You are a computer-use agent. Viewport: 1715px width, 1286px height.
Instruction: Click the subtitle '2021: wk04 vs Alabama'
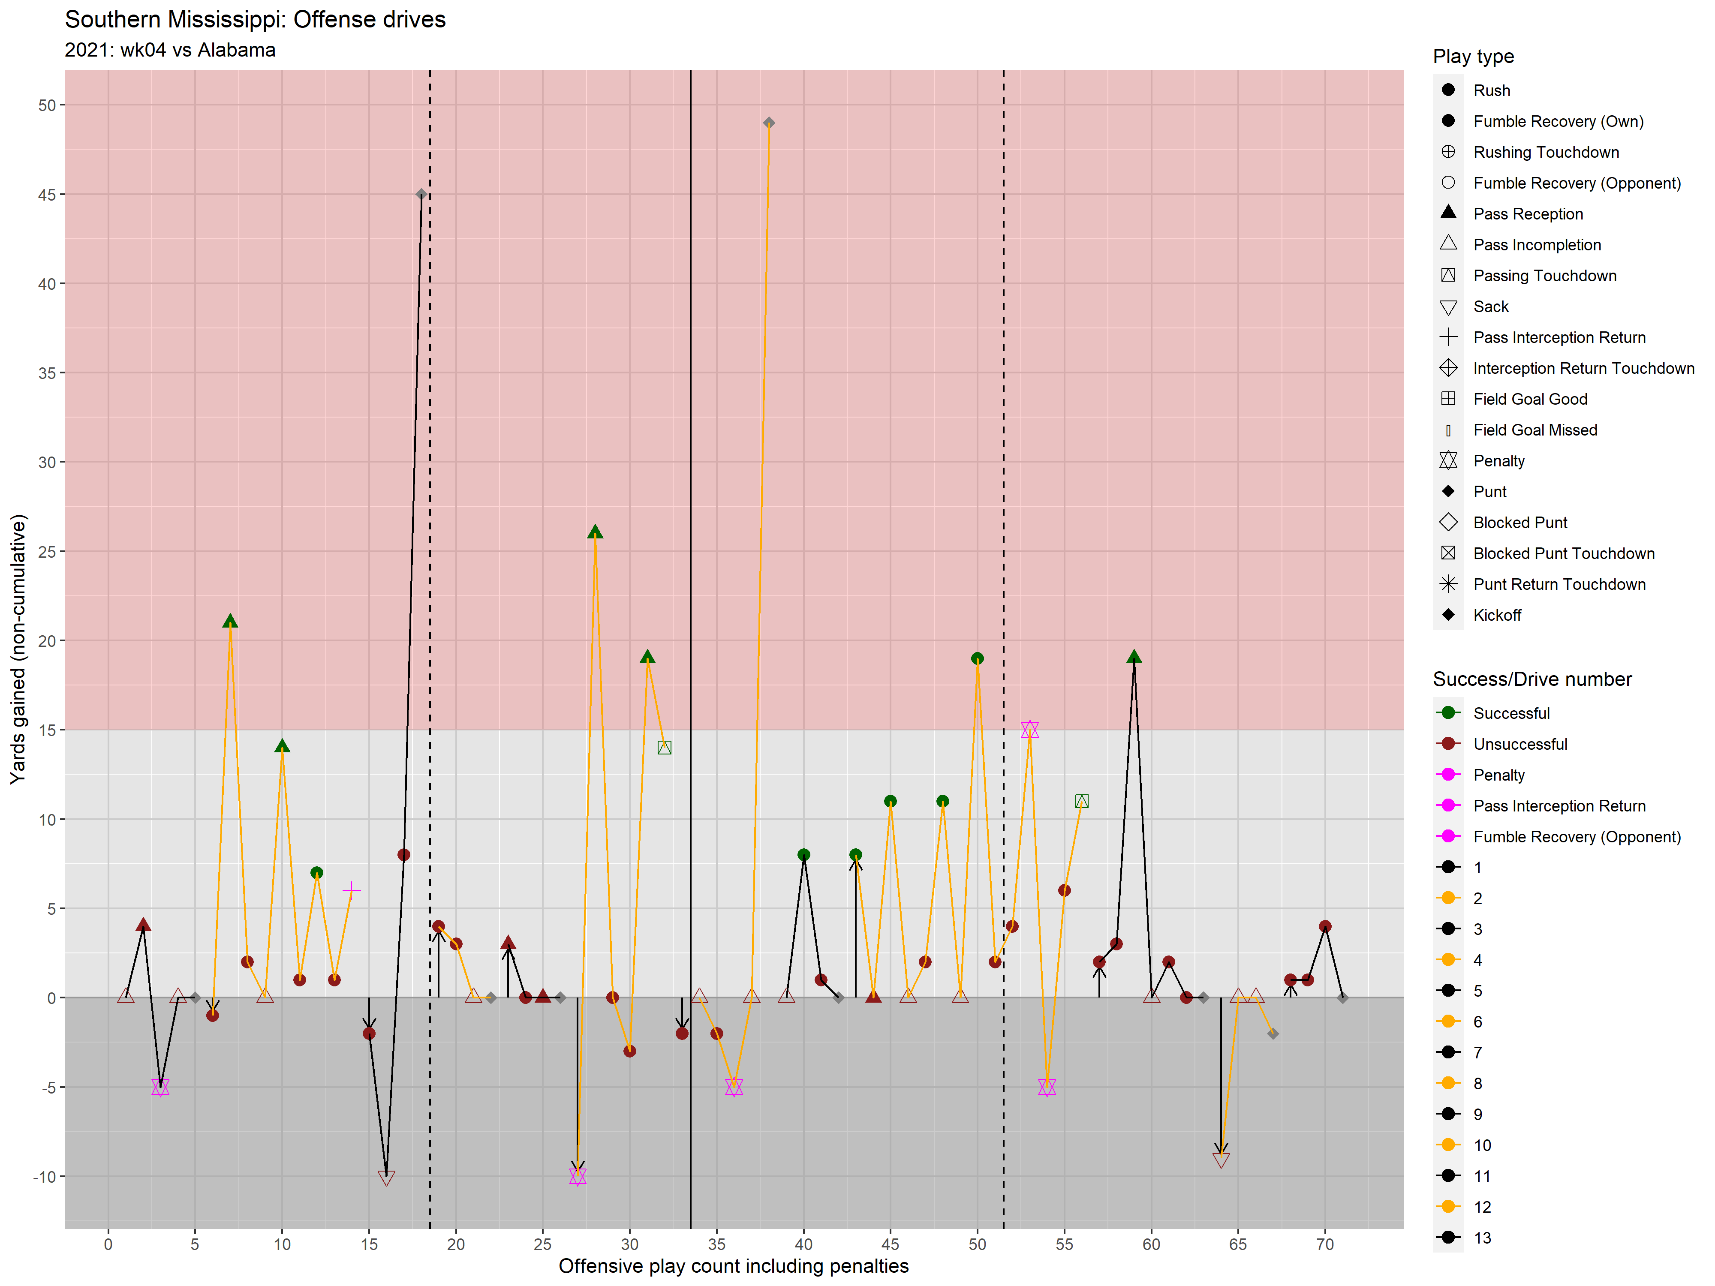[170, 51]
